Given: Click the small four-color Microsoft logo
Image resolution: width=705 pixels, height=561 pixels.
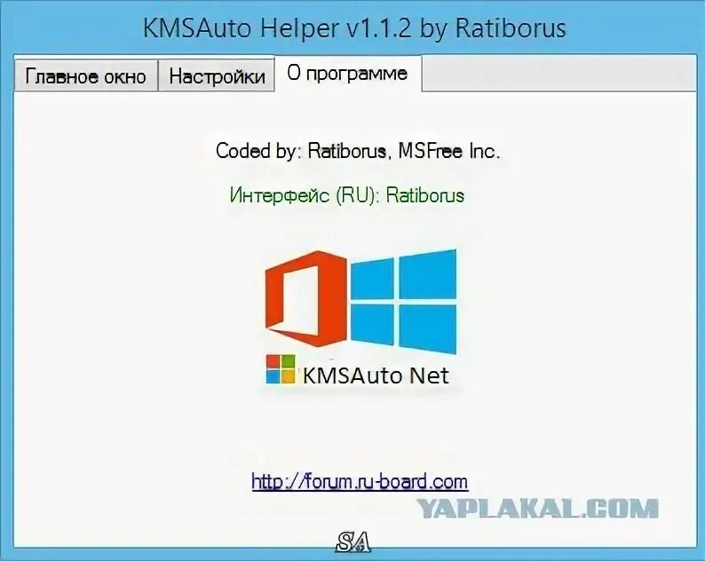Looking at the screenshot, I should click(x=281, y=369).
